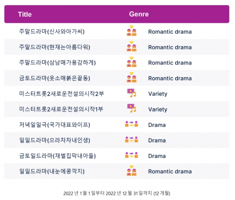Click romantic drama icon for 삼남매가용감하게 row
The height and width of the screenshot is (200, 235).
coord(132,62)
